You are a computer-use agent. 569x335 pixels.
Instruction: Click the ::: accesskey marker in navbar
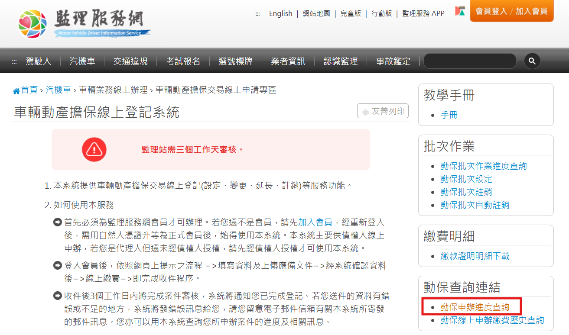(14, 61)
